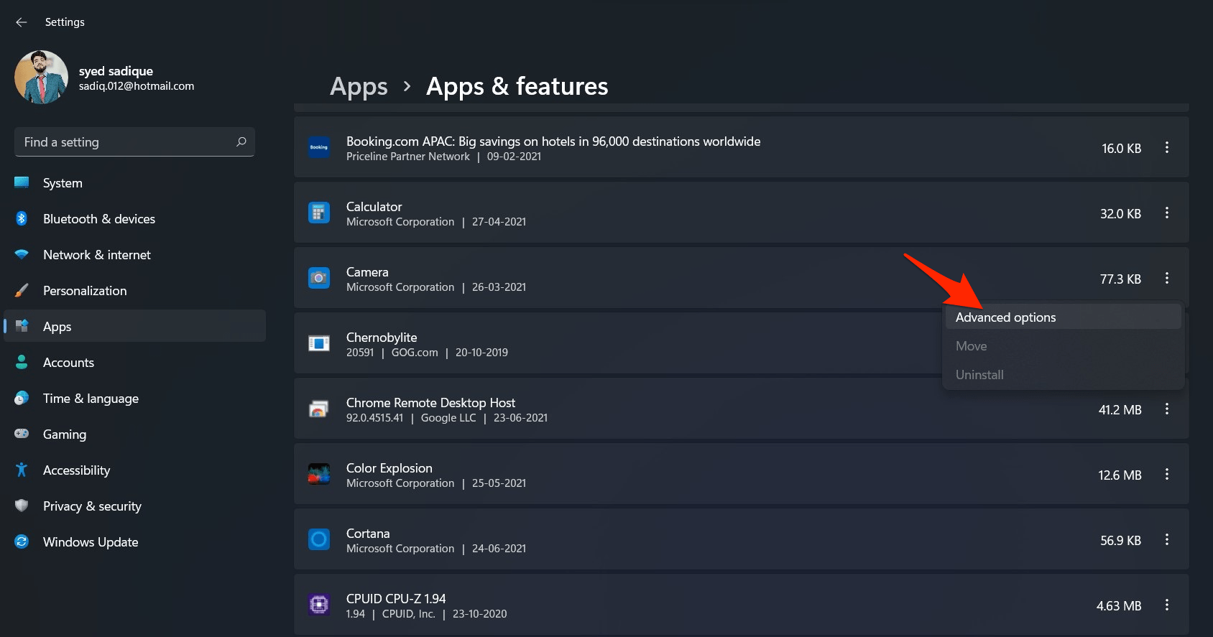Click the Cortana app icon

319,539
